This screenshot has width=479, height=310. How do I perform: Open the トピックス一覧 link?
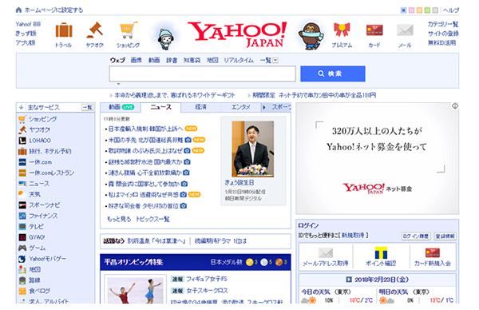click(152, 219)
